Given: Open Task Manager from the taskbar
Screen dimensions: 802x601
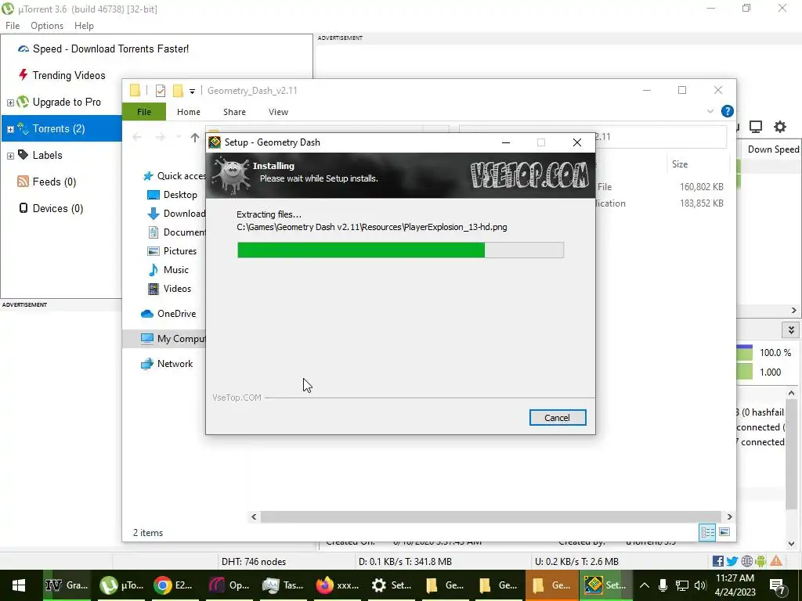Looking at the screenshot, I should pos(283,585).
